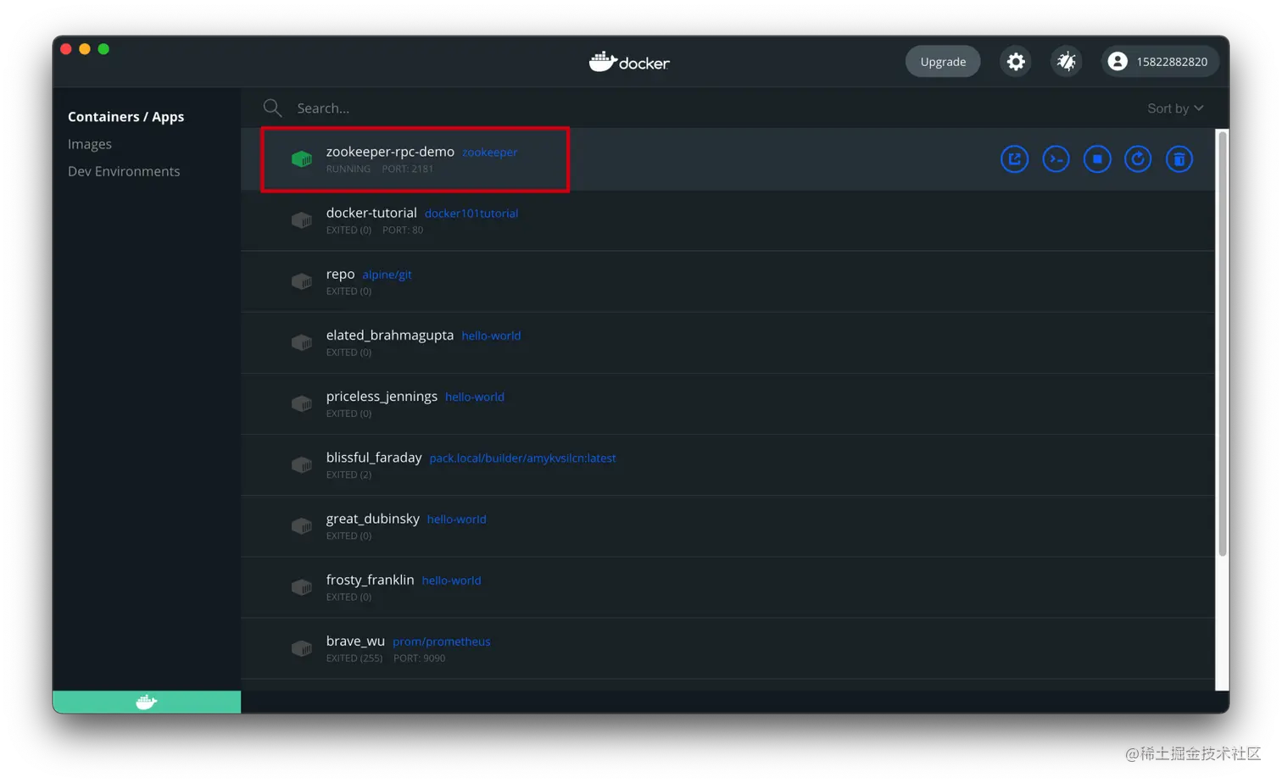The width and height of the screenshot is (1282, 783).
Task: Click the container list scrollbar
Action: click(1223, 344)
